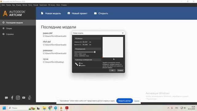Open the Windows Start menu
Image resolution: width=197 pixels, height=111 pixels.
pyautogui.click(x=4, y=108)
